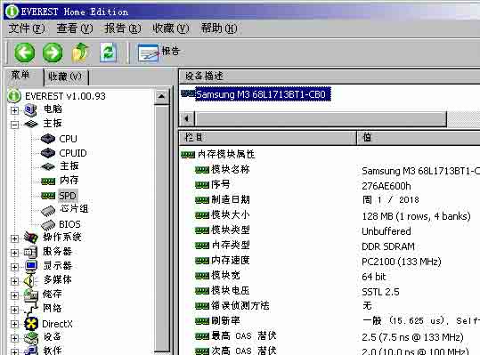Select the CPU item in the tree
This screenshot has width=480, height=355.
click(68, 139)
